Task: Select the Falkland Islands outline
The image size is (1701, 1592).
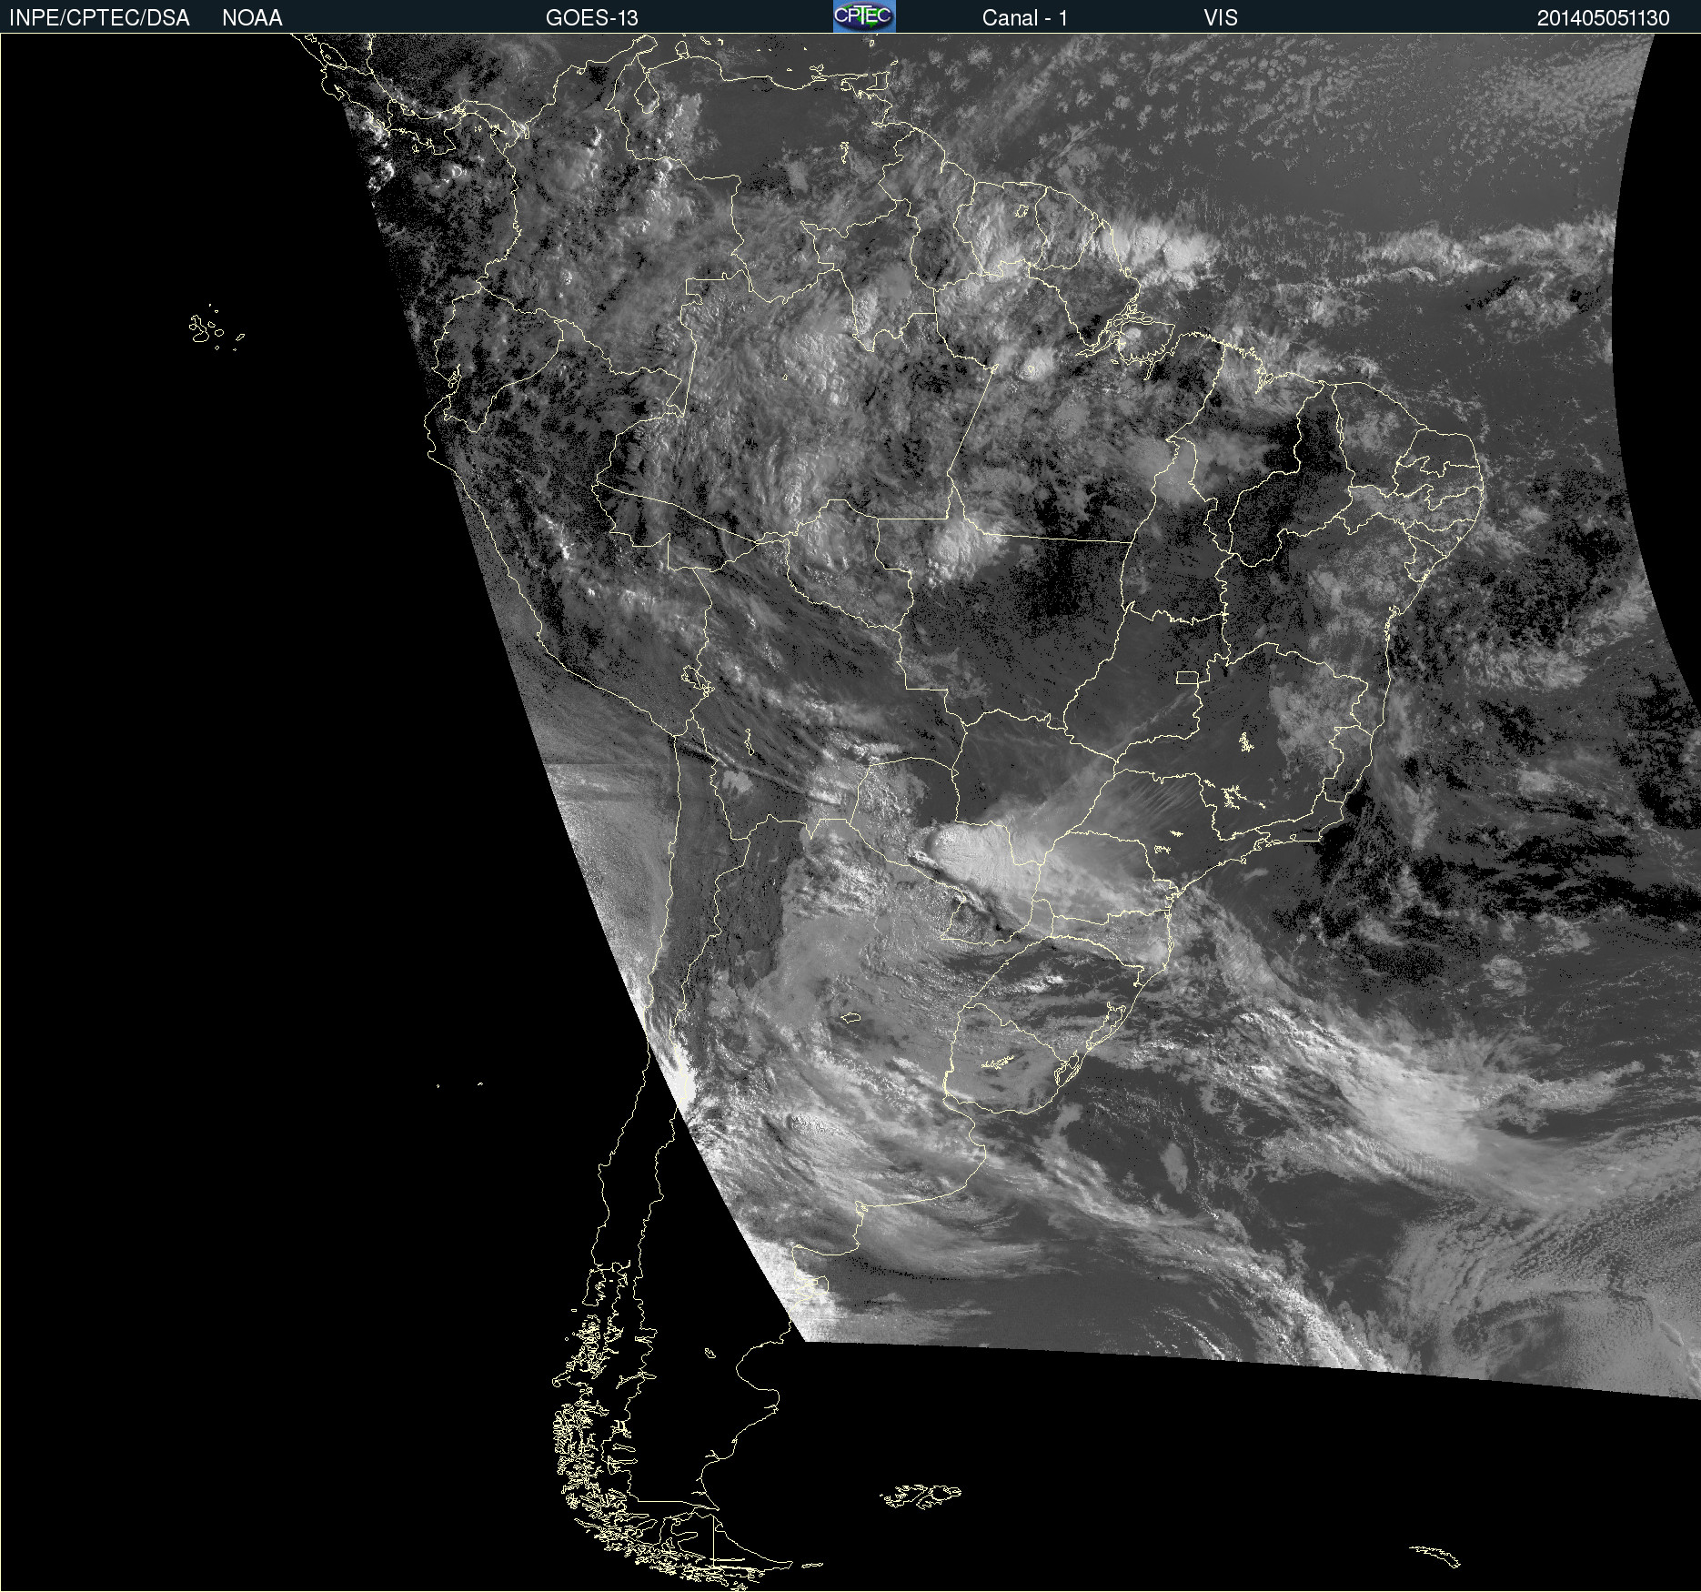Action: tap(921, 1495)
